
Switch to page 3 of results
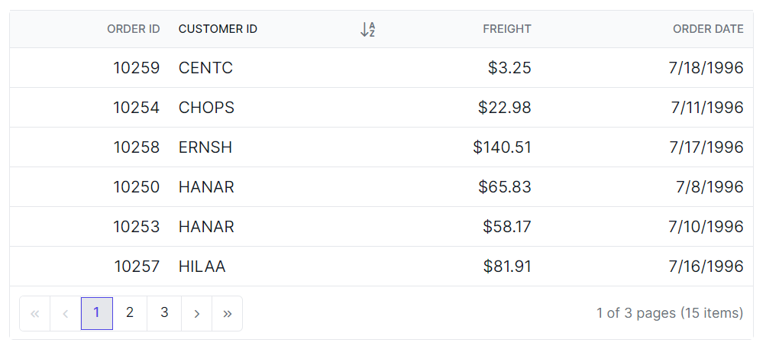pos(164,313)
